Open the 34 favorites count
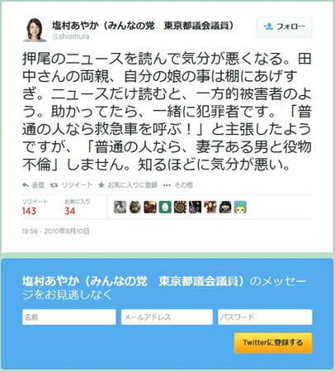The width and height of the screenshot is (335, 372). tap(69, 211)
